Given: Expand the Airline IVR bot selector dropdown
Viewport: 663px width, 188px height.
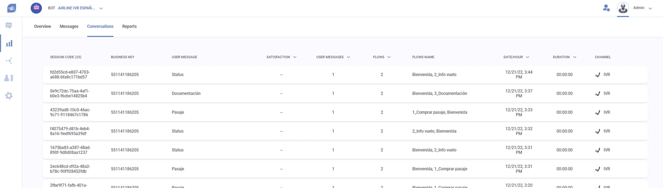Looking at the screenshot, I should (x=101, y=8).
